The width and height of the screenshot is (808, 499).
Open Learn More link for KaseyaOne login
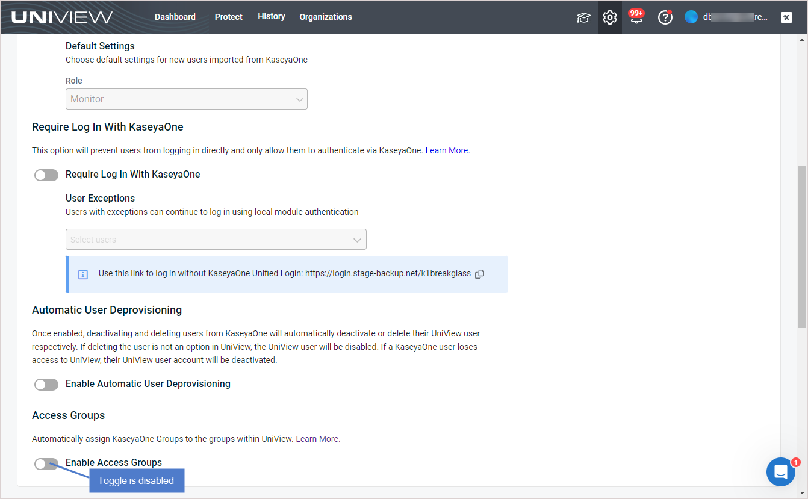[447, 150]
